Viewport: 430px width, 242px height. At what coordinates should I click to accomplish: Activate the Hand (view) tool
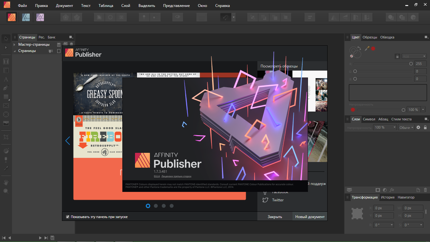[x=6, y=182]
